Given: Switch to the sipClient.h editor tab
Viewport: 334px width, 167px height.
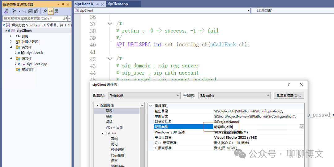Looking at the screenshot, I should click(84, 4).
